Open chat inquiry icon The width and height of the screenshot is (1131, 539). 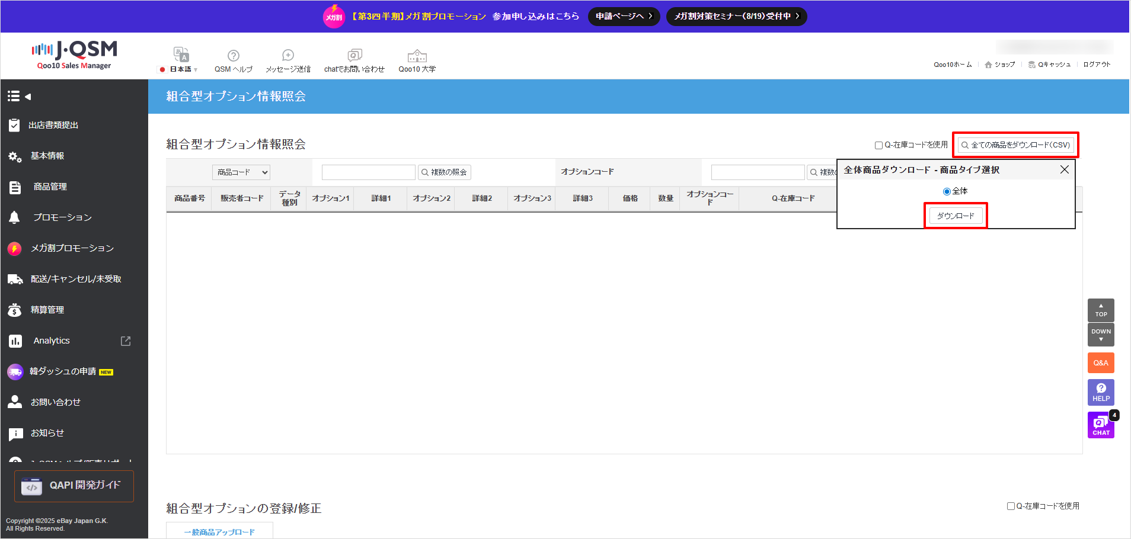point(354,56)
